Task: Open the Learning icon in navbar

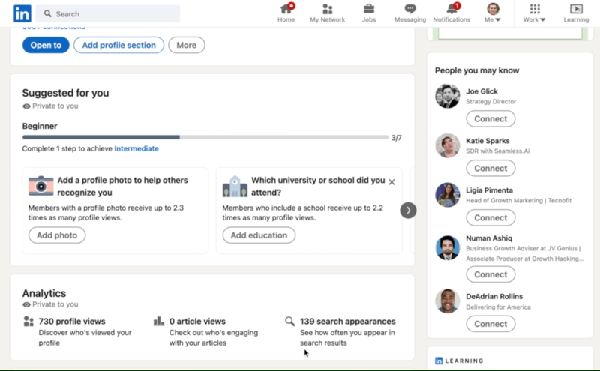Action: coord(576,9)
